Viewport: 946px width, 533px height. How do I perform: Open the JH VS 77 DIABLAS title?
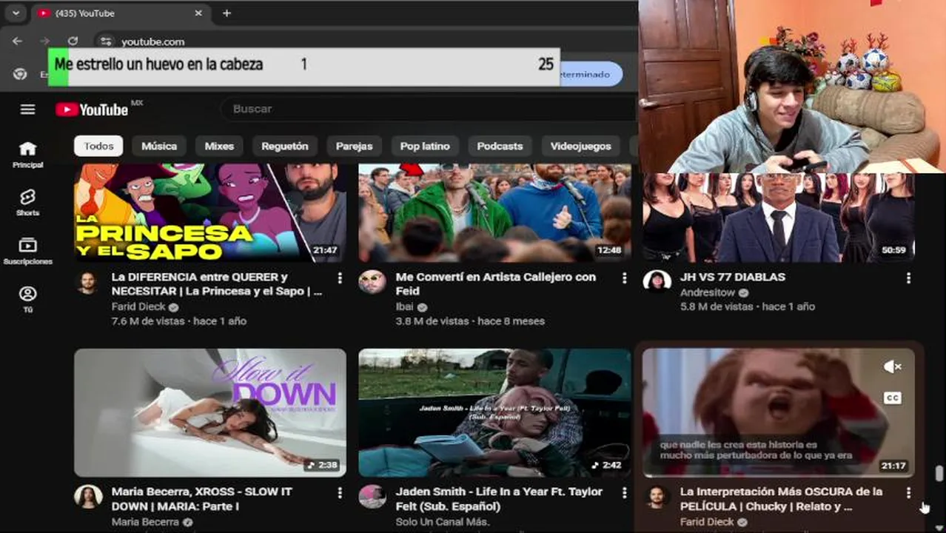(x=733, y=277)
